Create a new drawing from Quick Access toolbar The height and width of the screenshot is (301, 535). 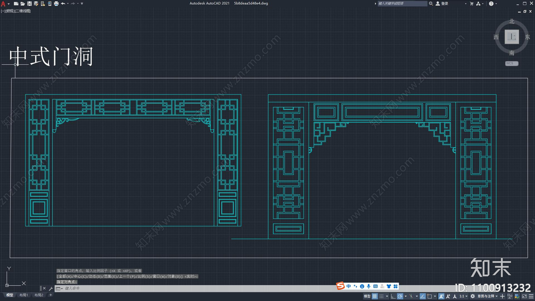click(16, 4)
